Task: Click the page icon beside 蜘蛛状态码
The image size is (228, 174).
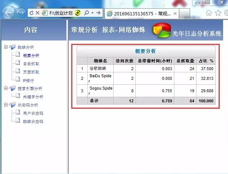Action: tap(18, 120)
